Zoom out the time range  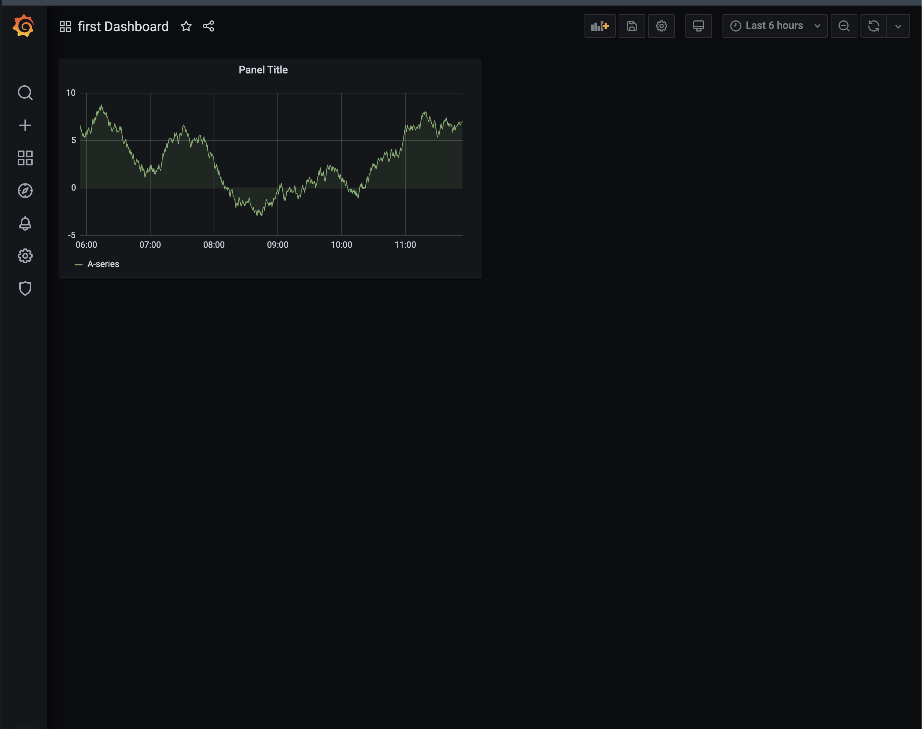click(844, 26)
